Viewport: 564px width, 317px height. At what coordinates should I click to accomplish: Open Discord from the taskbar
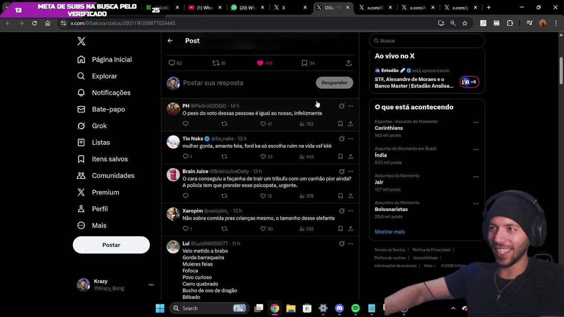(339, 308)
